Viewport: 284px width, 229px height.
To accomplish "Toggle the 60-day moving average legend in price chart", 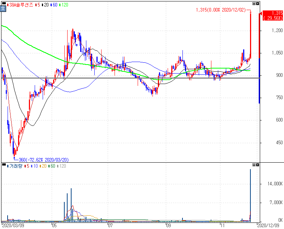I will (54, 5).
